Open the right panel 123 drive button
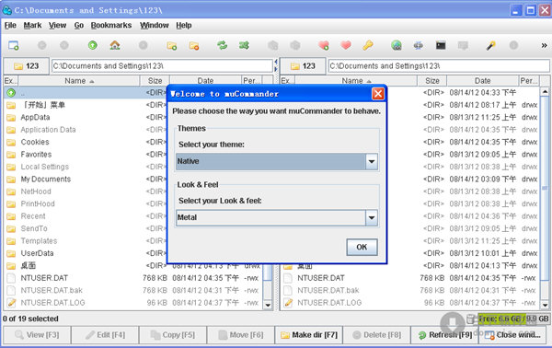The height and width of the screenshot is (348, 552). (x=303, y=66)
